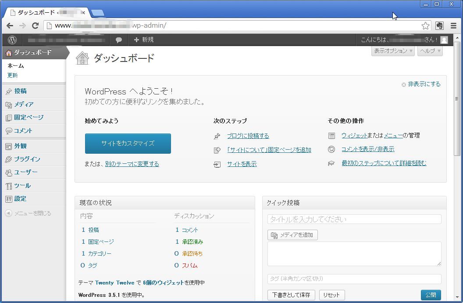Select the ダッシュボード browser tab

pos(47,13)
